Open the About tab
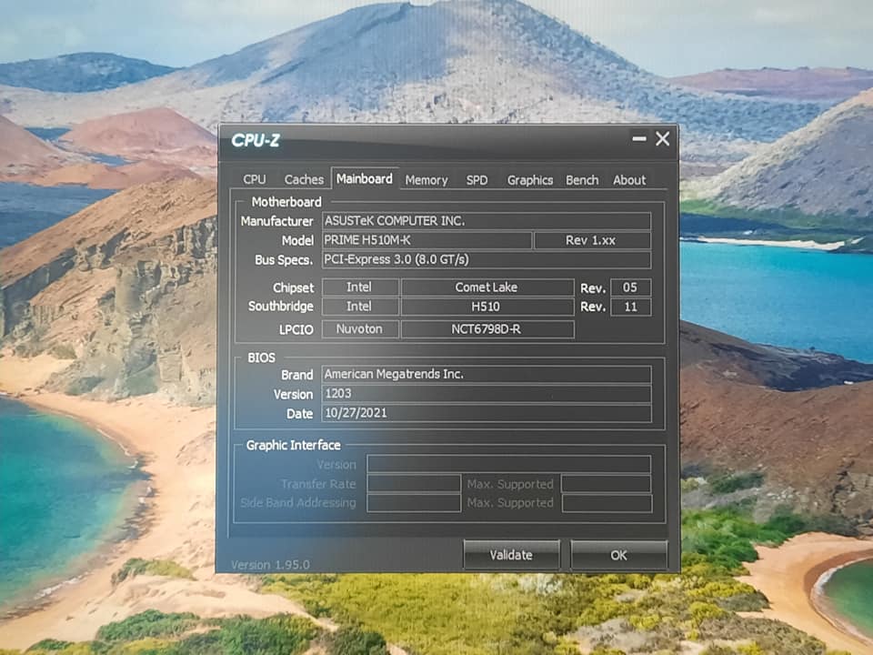873x655 pixels. tap(629, 180)
